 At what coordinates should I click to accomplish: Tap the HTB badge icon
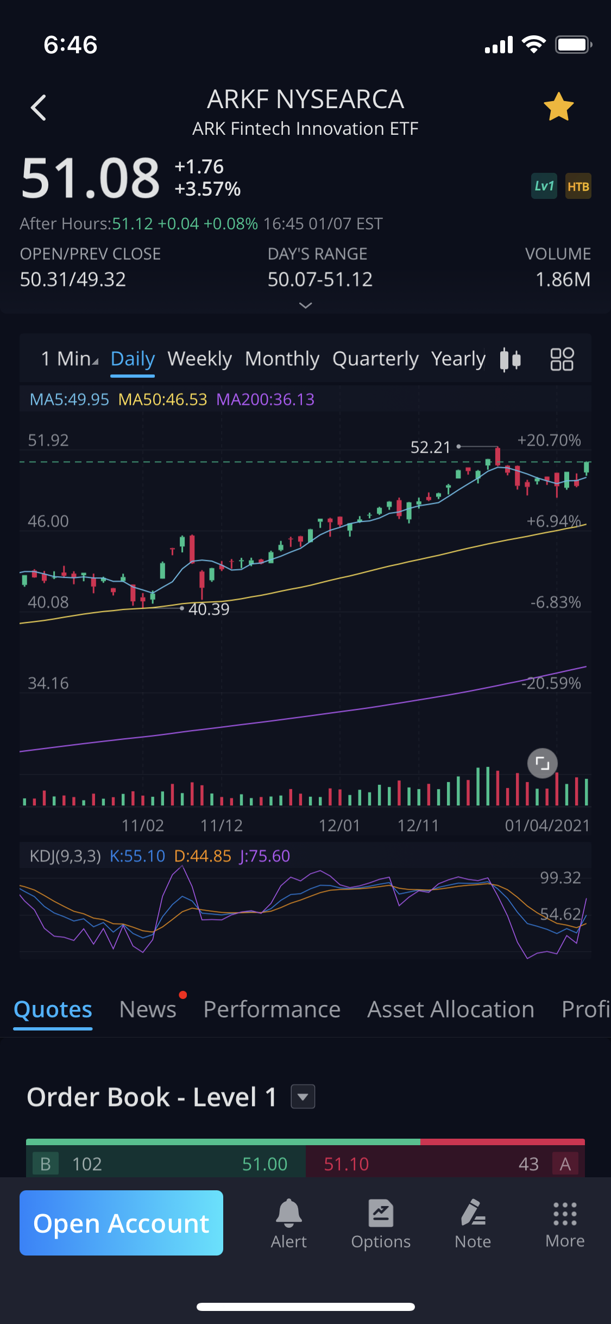578,186
